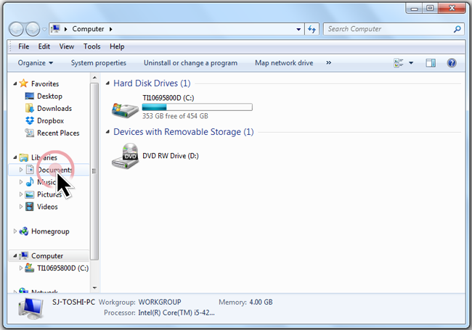The image size is (472, 330).
Task: Click the WORKGROUP value in details pane
Action: [x=160, y=302]
